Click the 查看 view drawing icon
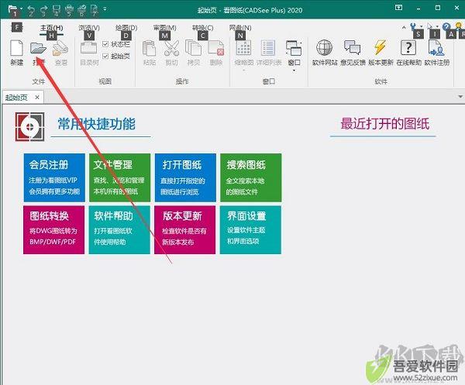465x385 pixels. pos(60,48)
